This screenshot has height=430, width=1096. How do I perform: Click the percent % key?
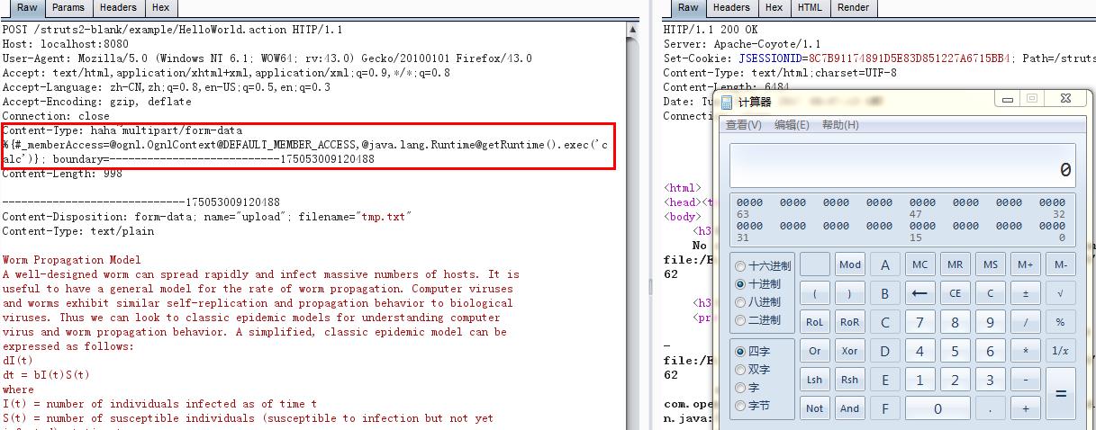click(1060, 322)
